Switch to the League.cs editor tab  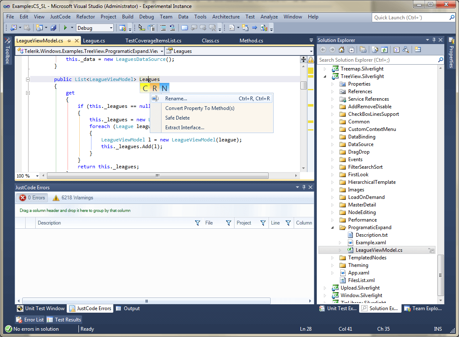pos(94,41)
